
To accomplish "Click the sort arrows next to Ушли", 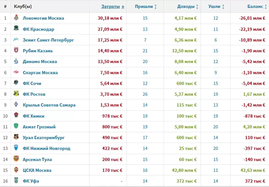I will click(x=223, y=7).
